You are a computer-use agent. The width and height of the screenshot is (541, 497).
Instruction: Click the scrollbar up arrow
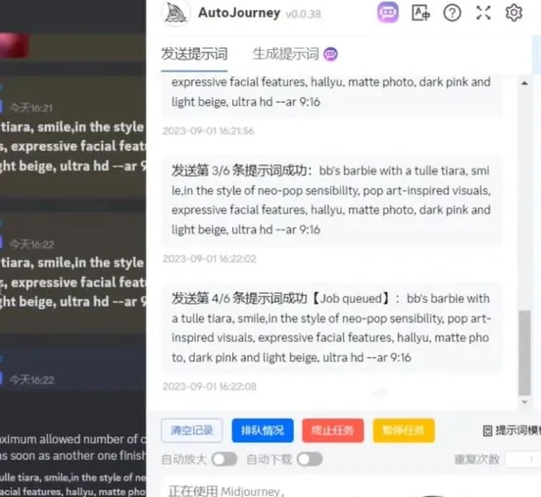point(524,83)
